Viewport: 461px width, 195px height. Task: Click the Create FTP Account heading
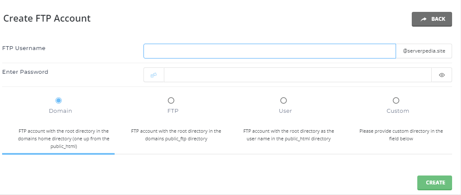(x=47, y=19)
